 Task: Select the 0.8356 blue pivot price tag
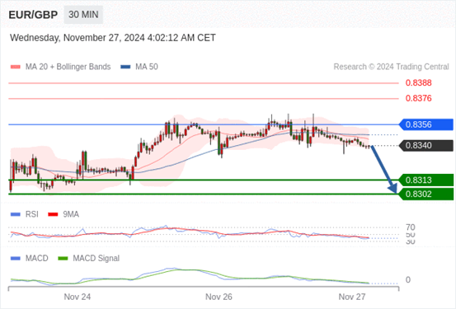coord(426,124)
